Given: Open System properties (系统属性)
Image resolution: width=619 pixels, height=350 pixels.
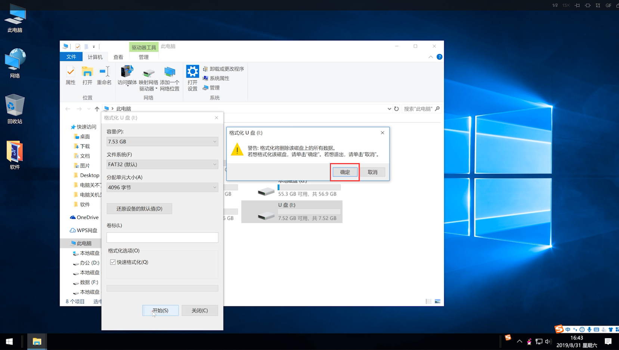Looking at the screenshot, I should [216, 78].
